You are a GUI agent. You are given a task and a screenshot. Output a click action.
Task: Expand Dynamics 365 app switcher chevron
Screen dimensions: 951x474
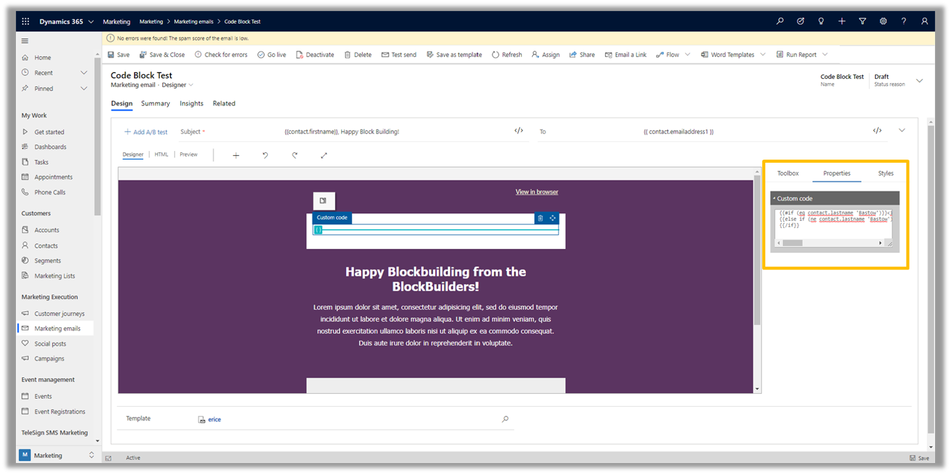(91, 22)
